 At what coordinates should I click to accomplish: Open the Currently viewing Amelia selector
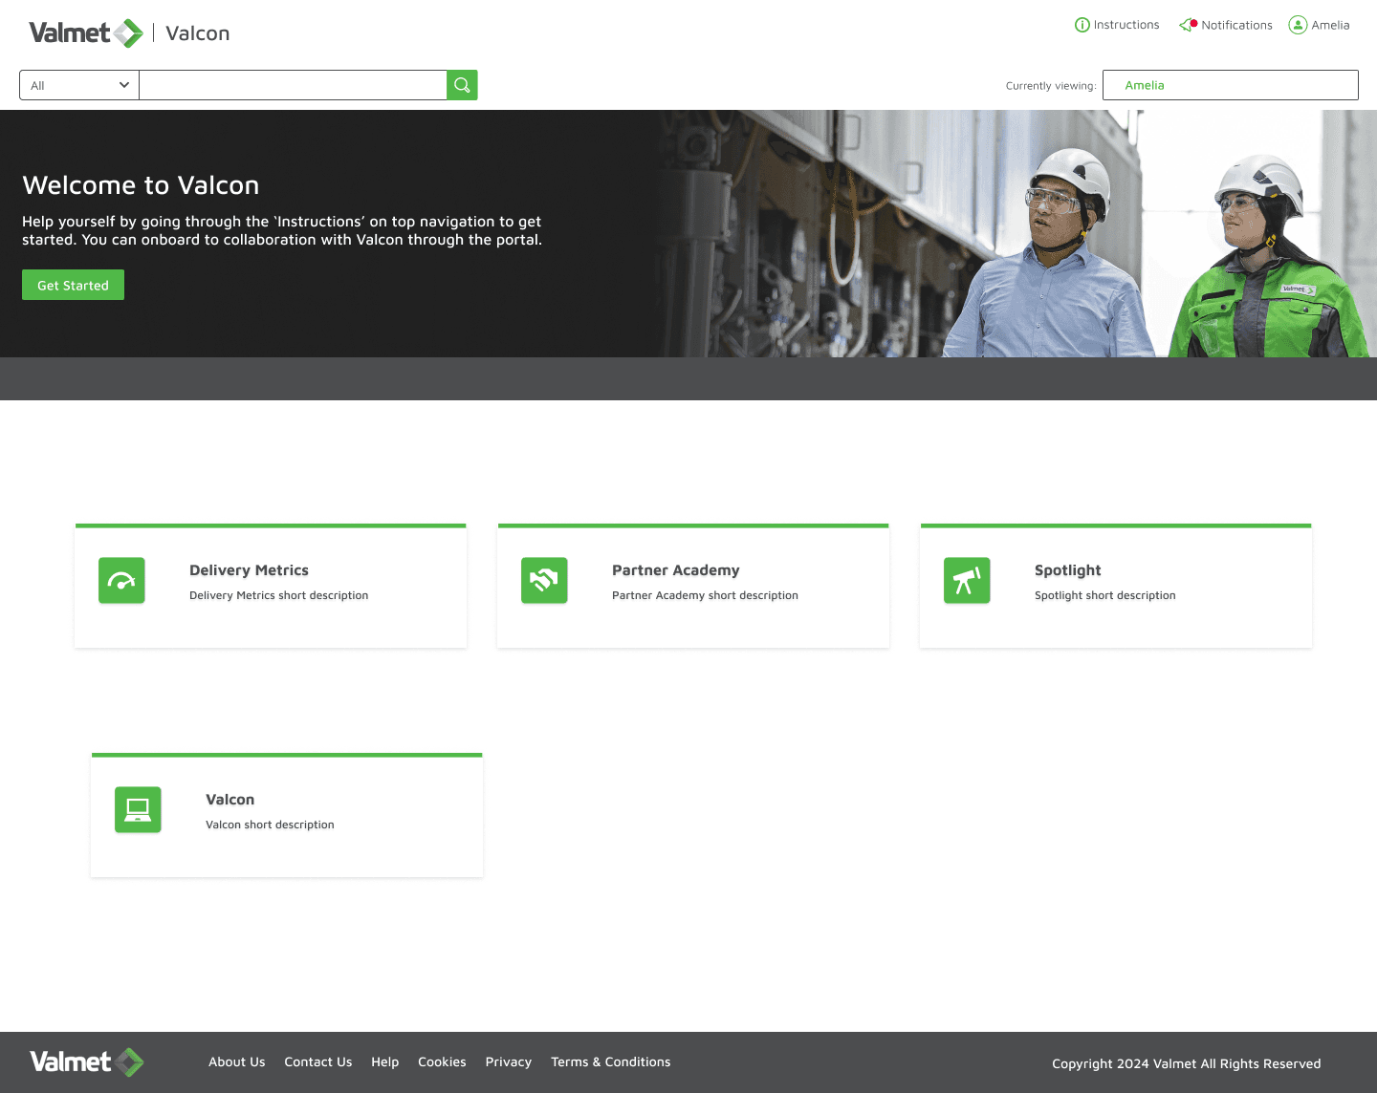pos(1230,85)
